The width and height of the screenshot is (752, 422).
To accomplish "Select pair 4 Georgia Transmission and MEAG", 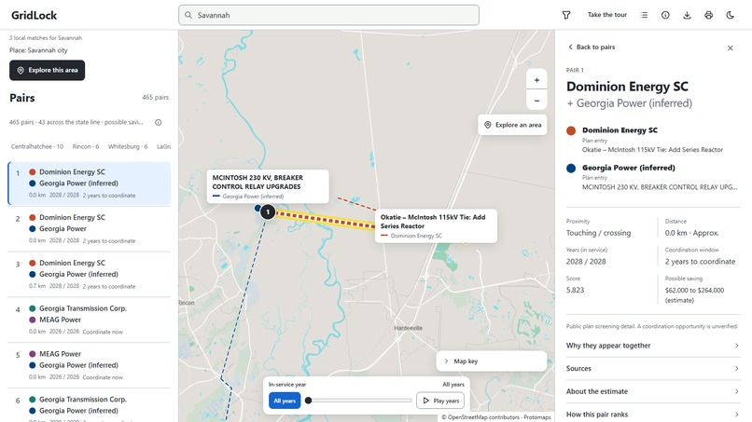I will 90,320.
